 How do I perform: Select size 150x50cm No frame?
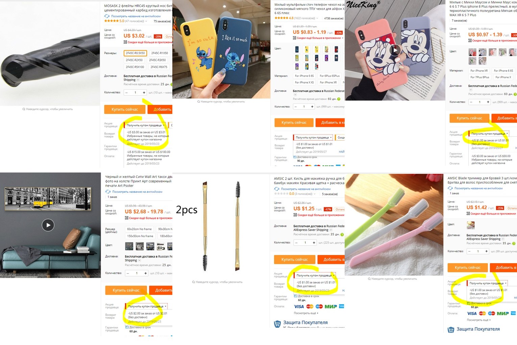coord(140,236)
